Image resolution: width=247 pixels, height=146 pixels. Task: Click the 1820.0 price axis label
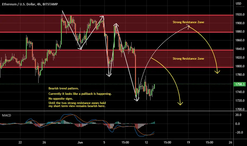[x=240, y=58]
